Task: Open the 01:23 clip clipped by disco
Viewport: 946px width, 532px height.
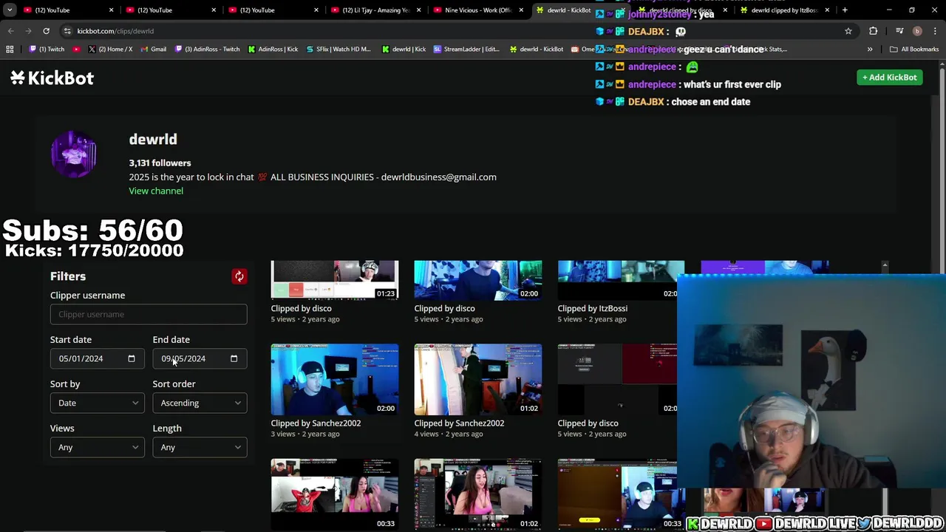Action: 334,280
